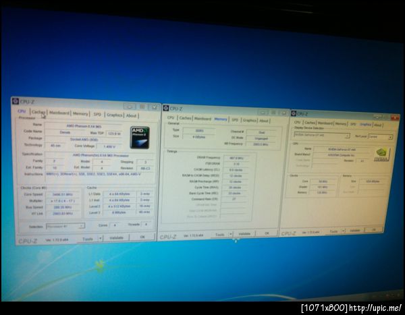The image size is (405, 315).
Task: Open About tab in the GeForce graphics window
Action: tap(377, 125)
